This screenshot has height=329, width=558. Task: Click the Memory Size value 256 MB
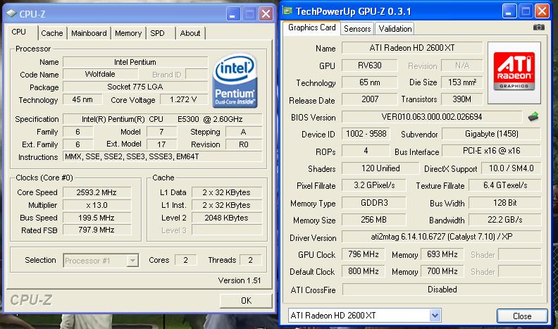click(374, 220)
